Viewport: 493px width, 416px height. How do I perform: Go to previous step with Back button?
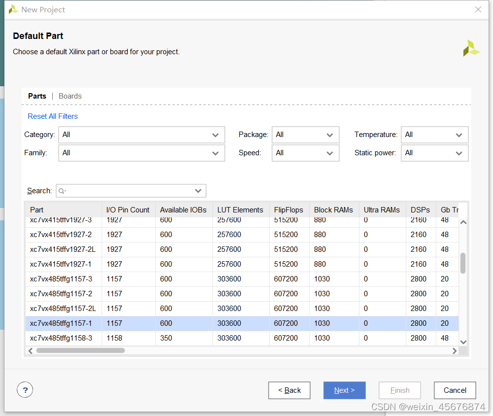[289, 390]
